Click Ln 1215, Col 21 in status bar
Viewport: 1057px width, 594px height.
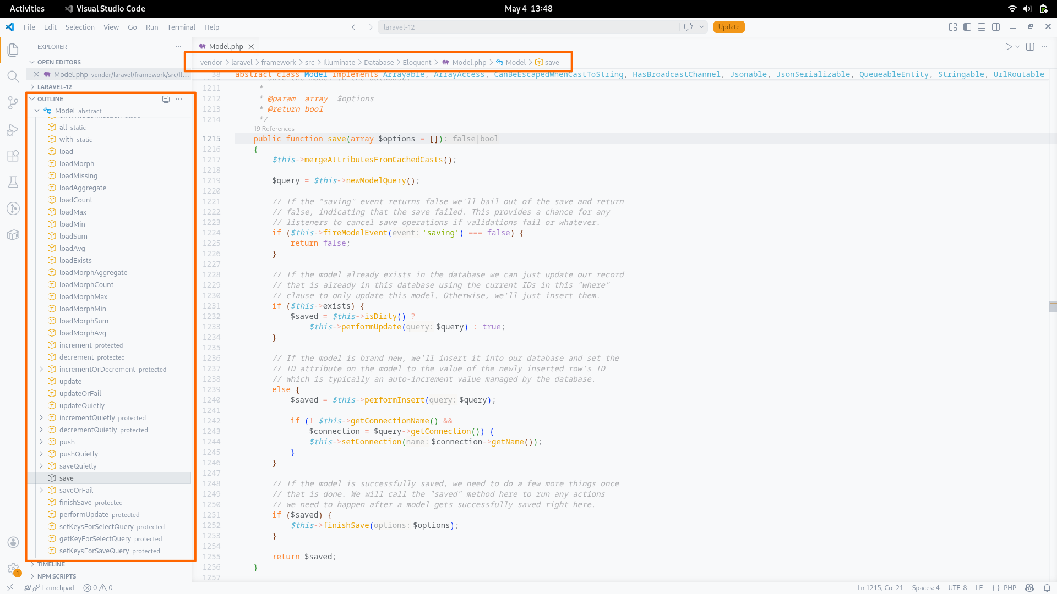(x=880, y=588)
